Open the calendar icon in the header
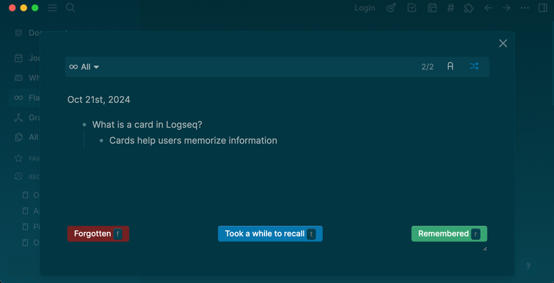 pos(432,8)
